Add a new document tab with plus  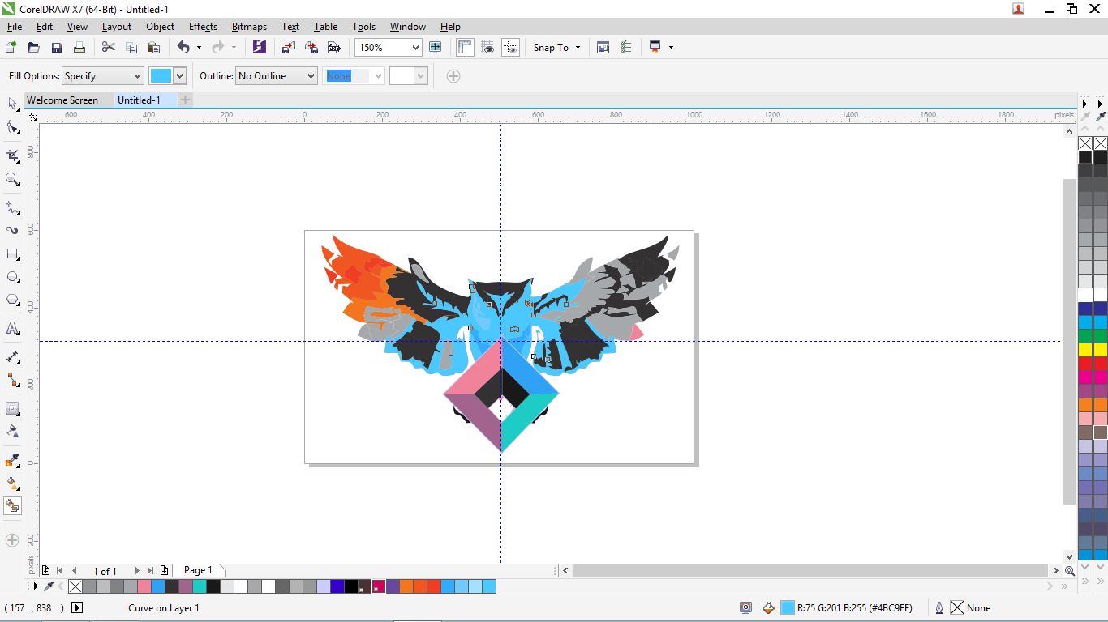(x=185, y=100)
